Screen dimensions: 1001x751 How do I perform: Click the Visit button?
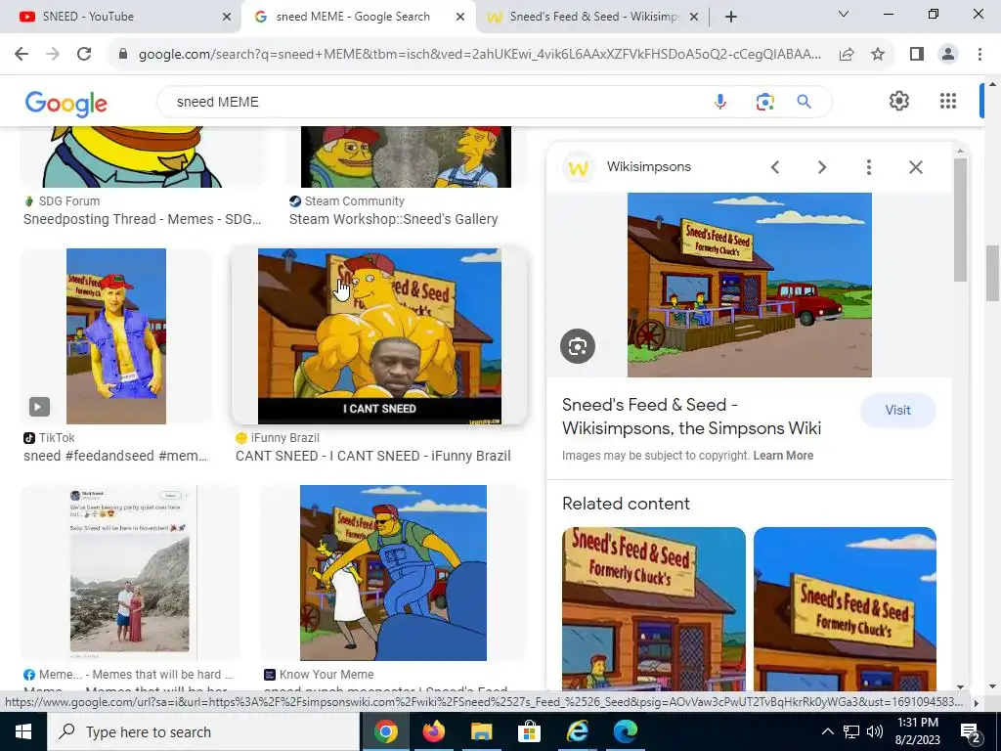898,410
